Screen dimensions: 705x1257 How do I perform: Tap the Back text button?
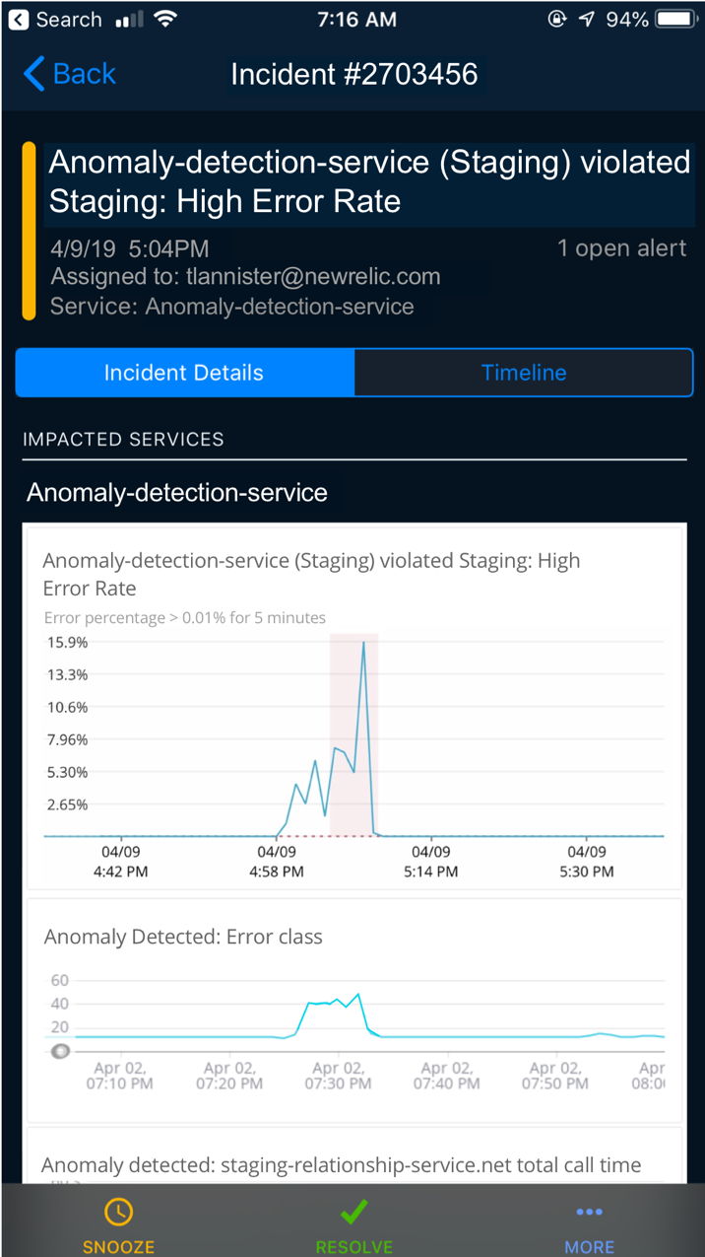(85, 74)
